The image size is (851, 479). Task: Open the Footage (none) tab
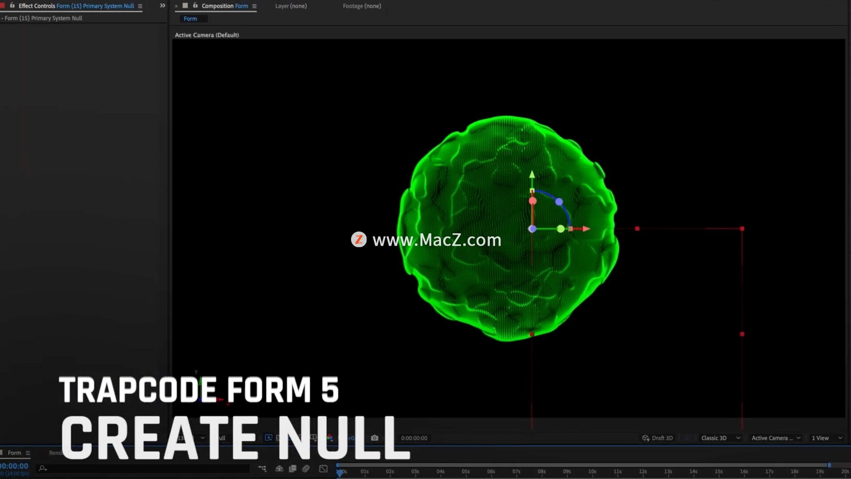click(x=362, y=6)
